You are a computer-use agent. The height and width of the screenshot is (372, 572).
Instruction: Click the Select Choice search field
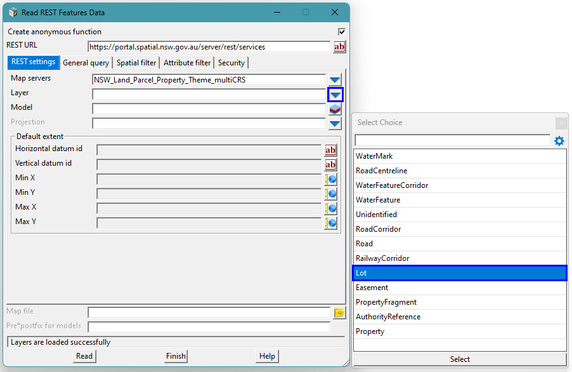[x=452, y=140]
